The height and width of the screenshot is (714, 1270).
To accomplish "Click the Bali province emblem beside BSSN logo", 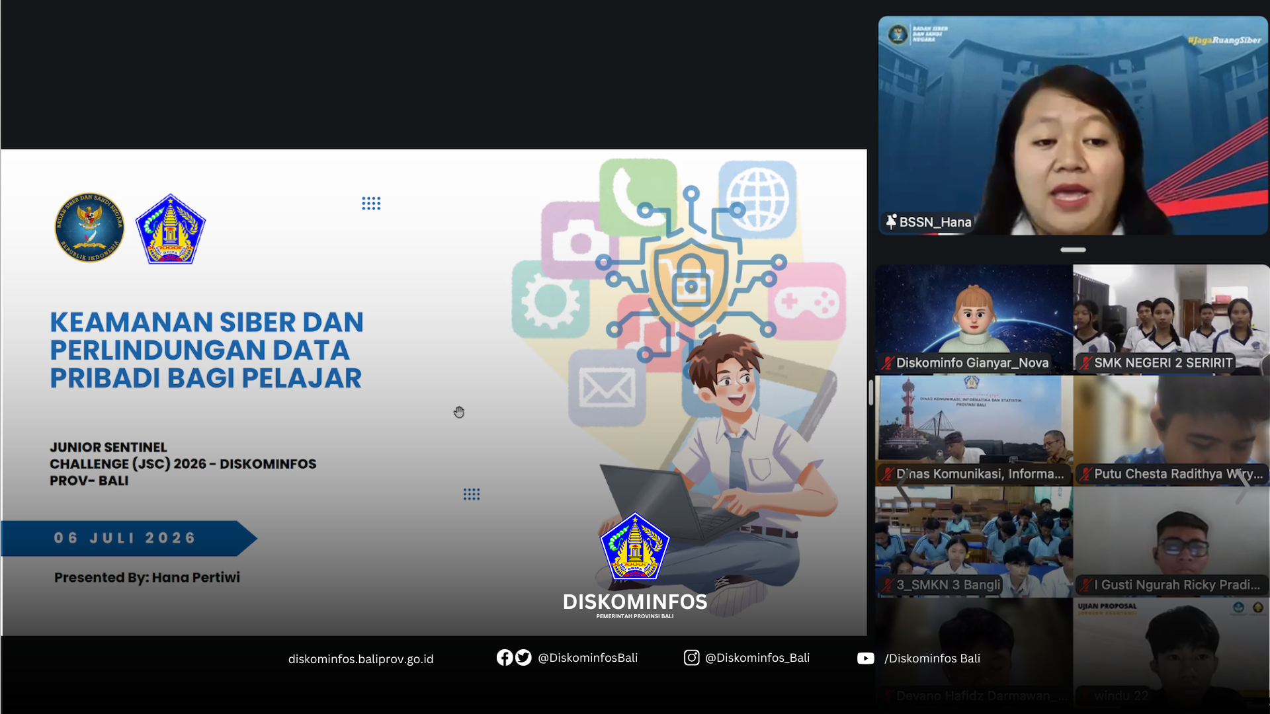I will [x=171, y=229].
